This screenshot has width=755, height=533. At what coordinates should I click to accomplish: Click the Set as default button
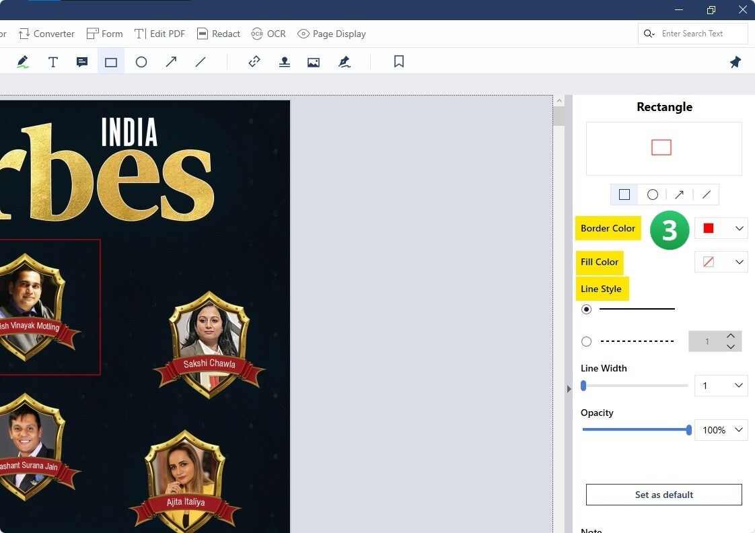(x=663, y=495)
